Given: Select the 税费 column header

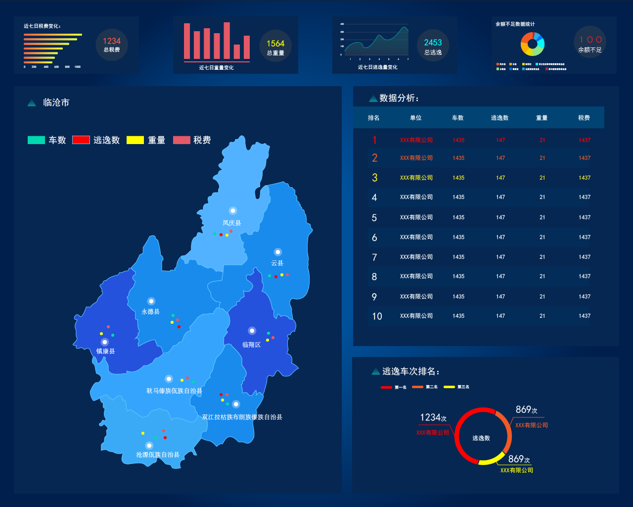Looking at the screenshot, I should point(584,118).
